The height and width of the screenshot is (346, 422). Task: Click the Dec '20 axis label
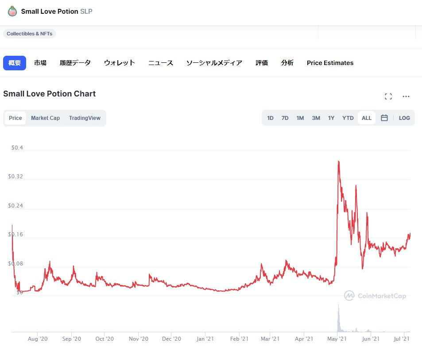click(171, 339)
